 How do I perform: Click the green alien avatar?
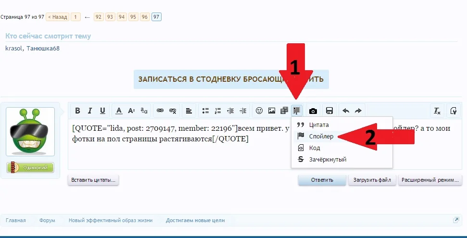pyautogui.click(x=30, y=132)
